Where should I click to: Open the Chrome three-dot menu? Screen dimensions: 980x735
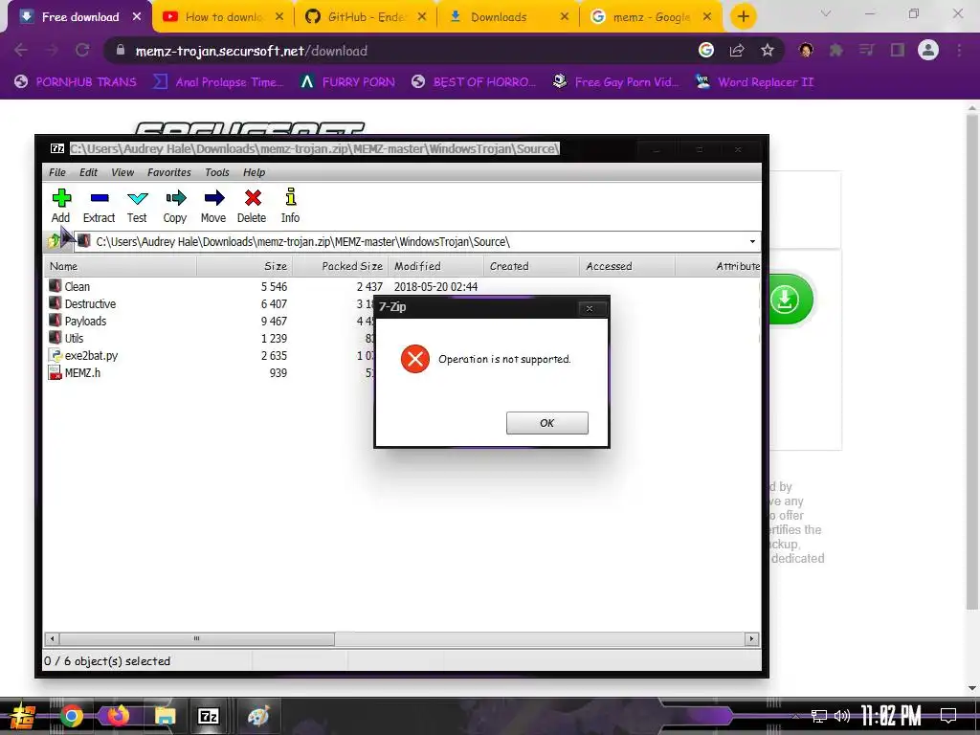[x=959, y=51]
